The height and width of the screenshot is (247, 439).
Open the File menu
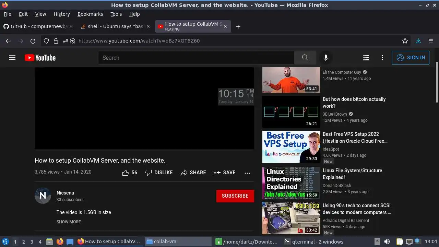[x=7, y=14]
